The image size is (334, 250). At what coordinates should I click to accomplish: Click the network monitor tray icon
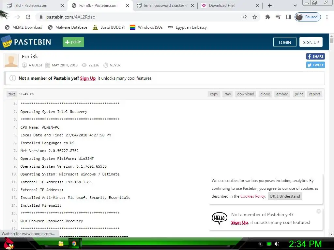click(269, 244)
